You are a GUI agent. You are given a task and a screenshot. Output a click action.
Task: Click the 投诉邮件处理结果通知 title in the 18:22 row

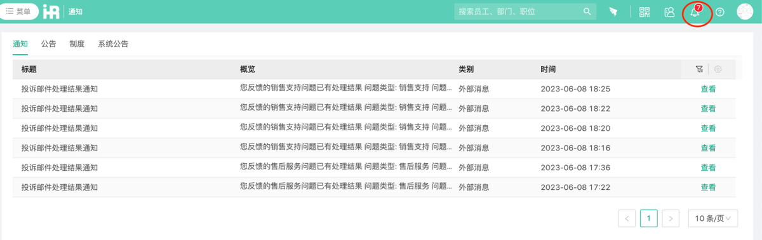point(60,109)
